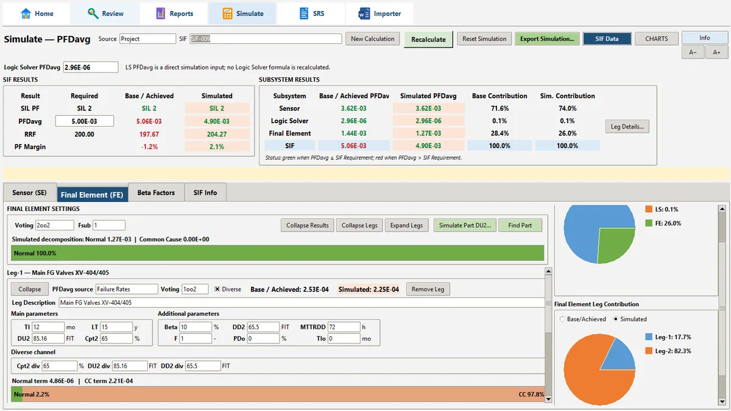The height and width of the screenshot is (411, 731).
Task: Click the Export Simulation button
Action: tap(547, 38)
